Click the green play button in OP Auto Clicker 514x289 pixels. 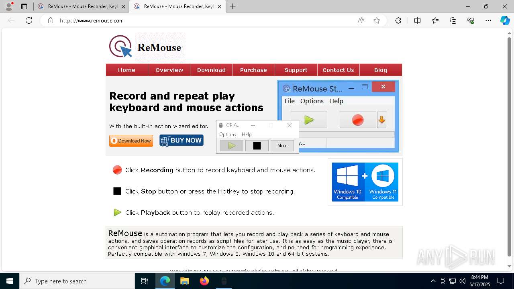tap(232, 146)
